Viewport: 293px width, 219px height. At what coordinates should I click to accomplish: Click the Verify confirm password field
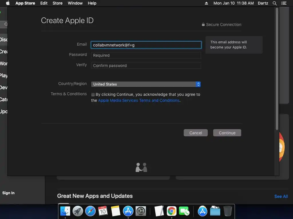tap(146, 66)
